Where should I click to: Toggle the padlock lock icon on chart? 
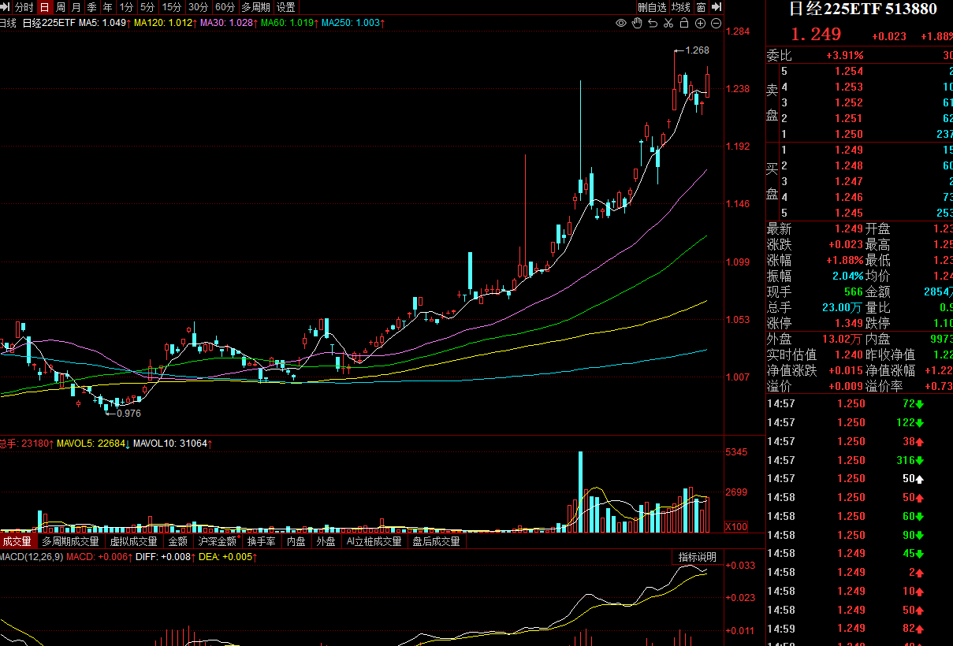point(684,24)
